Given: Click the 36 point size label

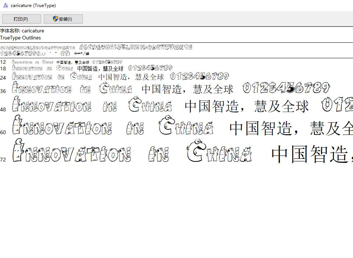Looking at the screenshot, I should (x=3, y=91).
